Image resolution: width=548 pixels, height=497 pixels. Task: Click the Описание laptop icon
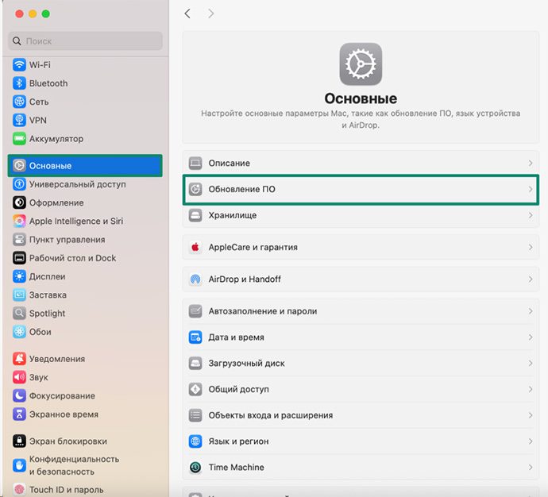[x=195, y=163]
